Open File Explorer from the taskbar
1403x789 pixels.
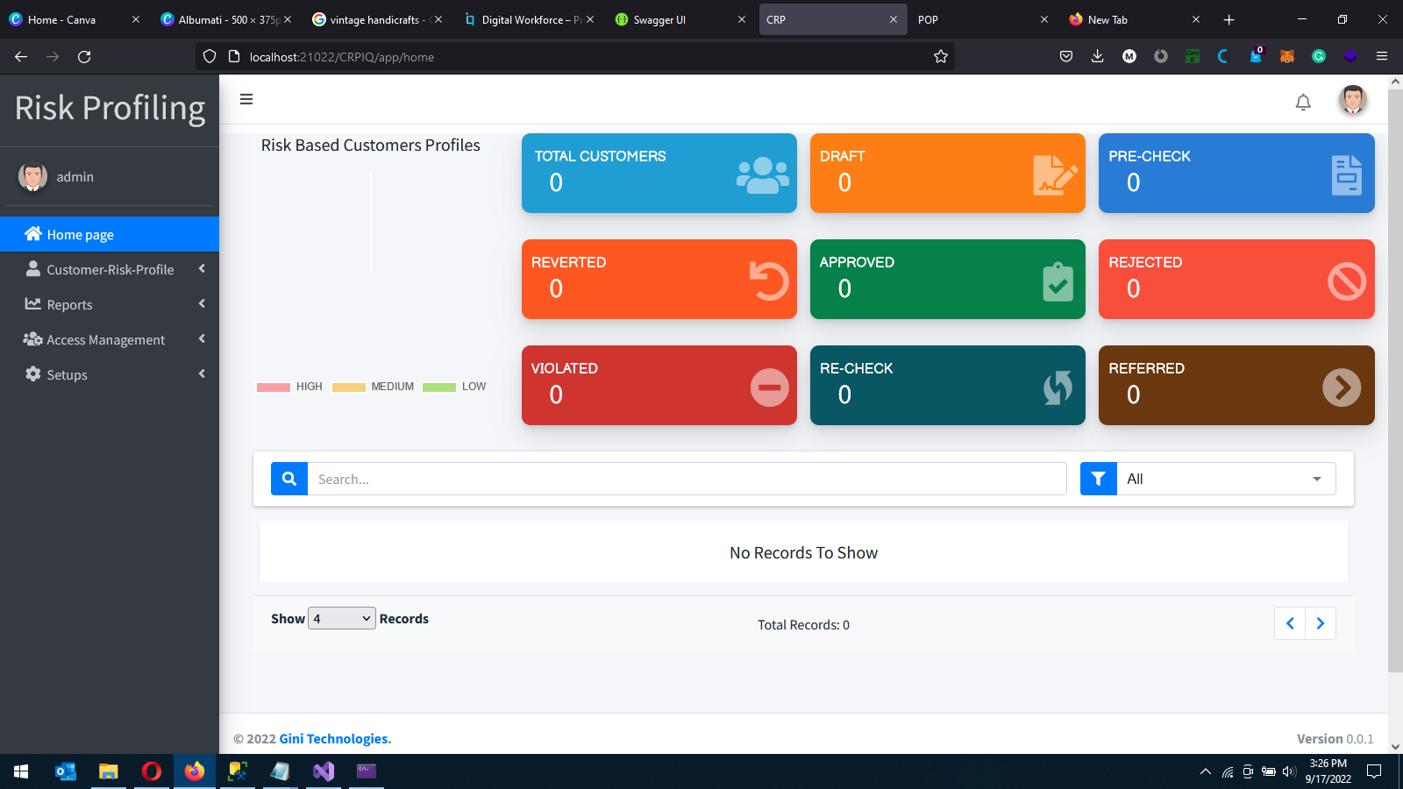pos(109,771)
